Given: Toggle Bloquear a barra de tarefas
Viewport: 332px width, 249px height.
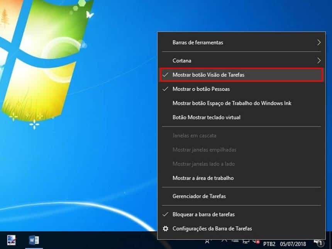Looking at the screenshot, I should 241,214.
